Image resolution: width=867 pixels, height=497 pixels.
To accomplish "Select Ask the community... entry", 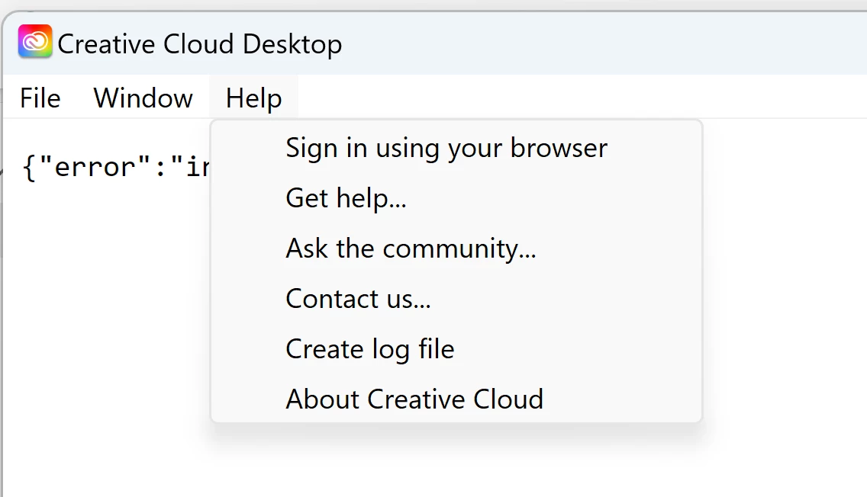I will (456, 248).
